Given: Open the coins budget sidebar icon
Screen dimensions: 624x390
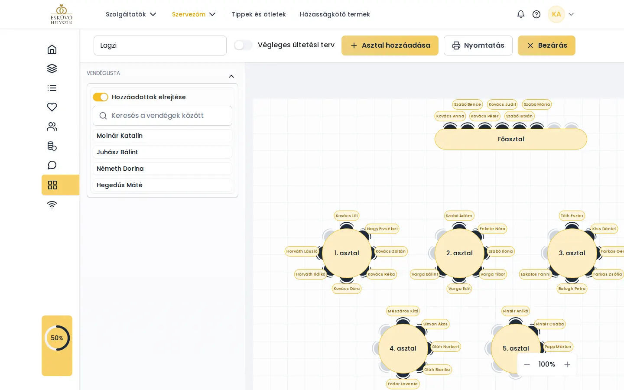Looking at the screenshot, I should pyautogui.click(x=52, y=146).
